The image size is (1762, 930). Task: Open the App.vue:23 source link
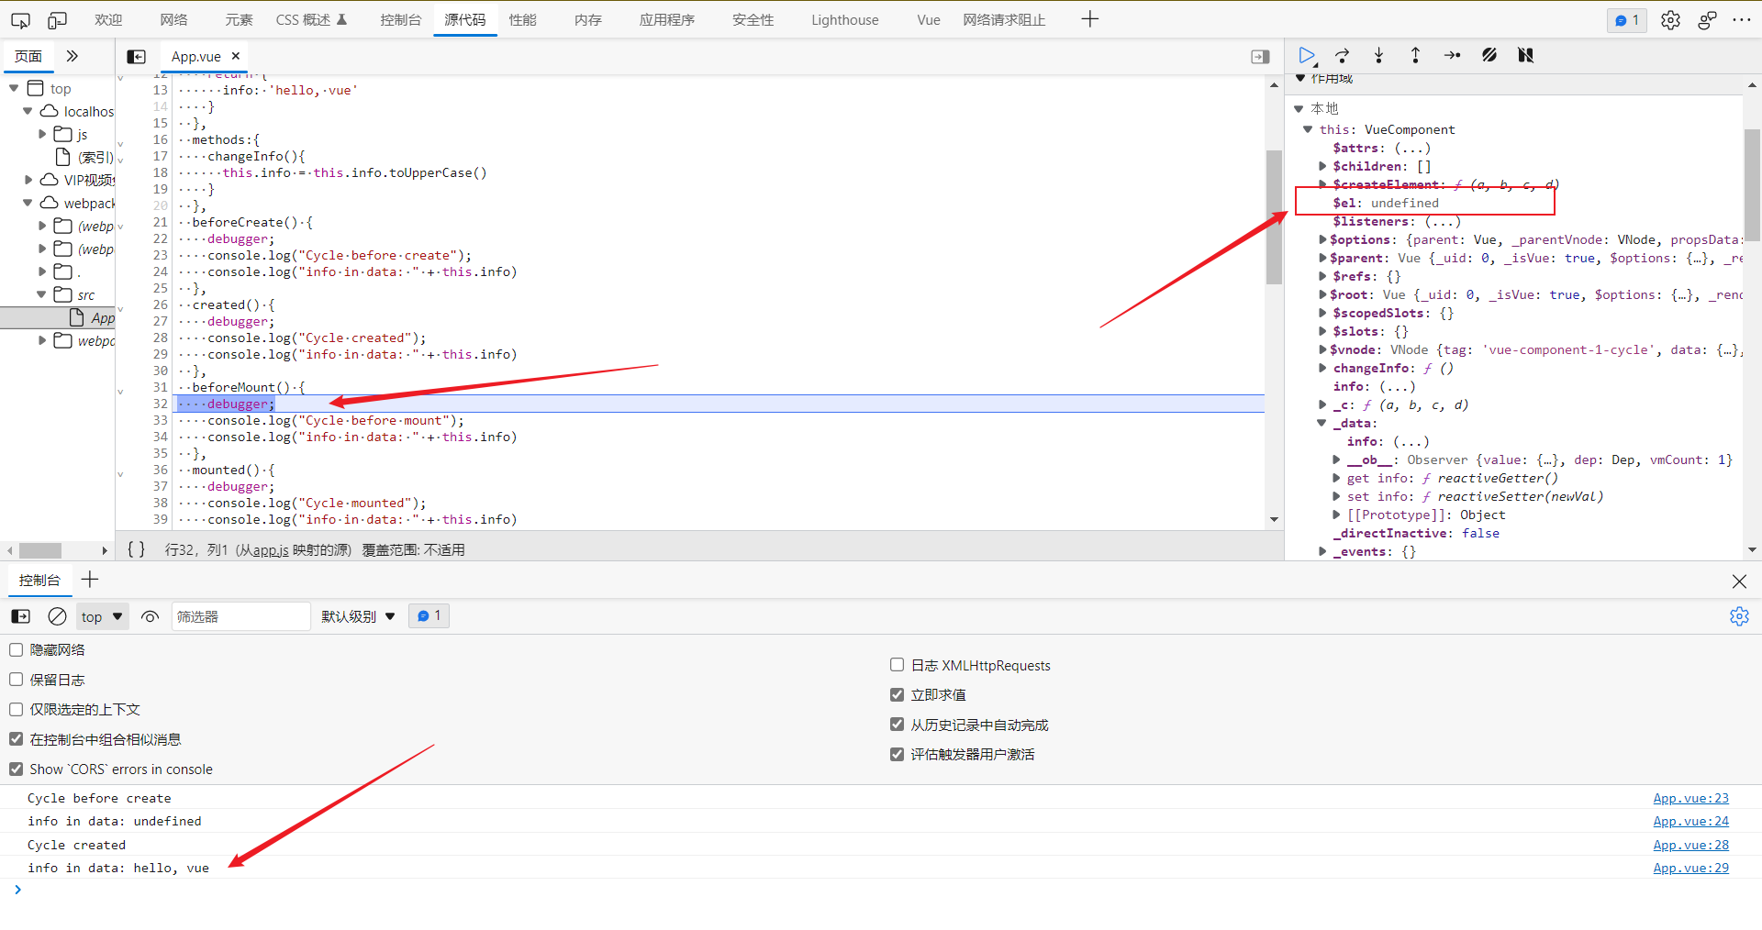click(x=1690, y=798)
